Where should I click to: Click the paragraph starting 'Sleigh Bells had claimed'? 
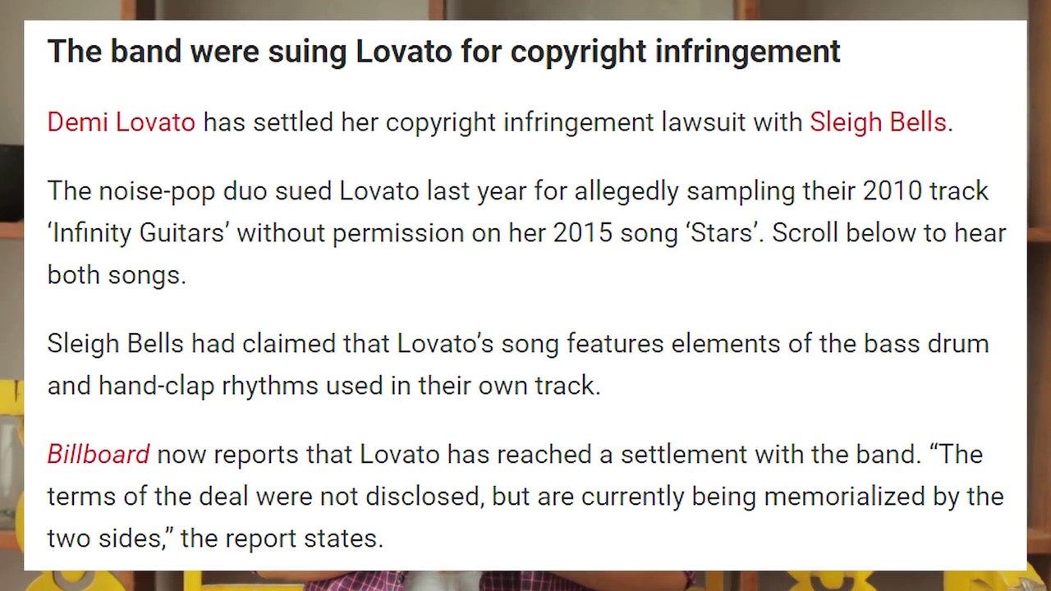517,364
